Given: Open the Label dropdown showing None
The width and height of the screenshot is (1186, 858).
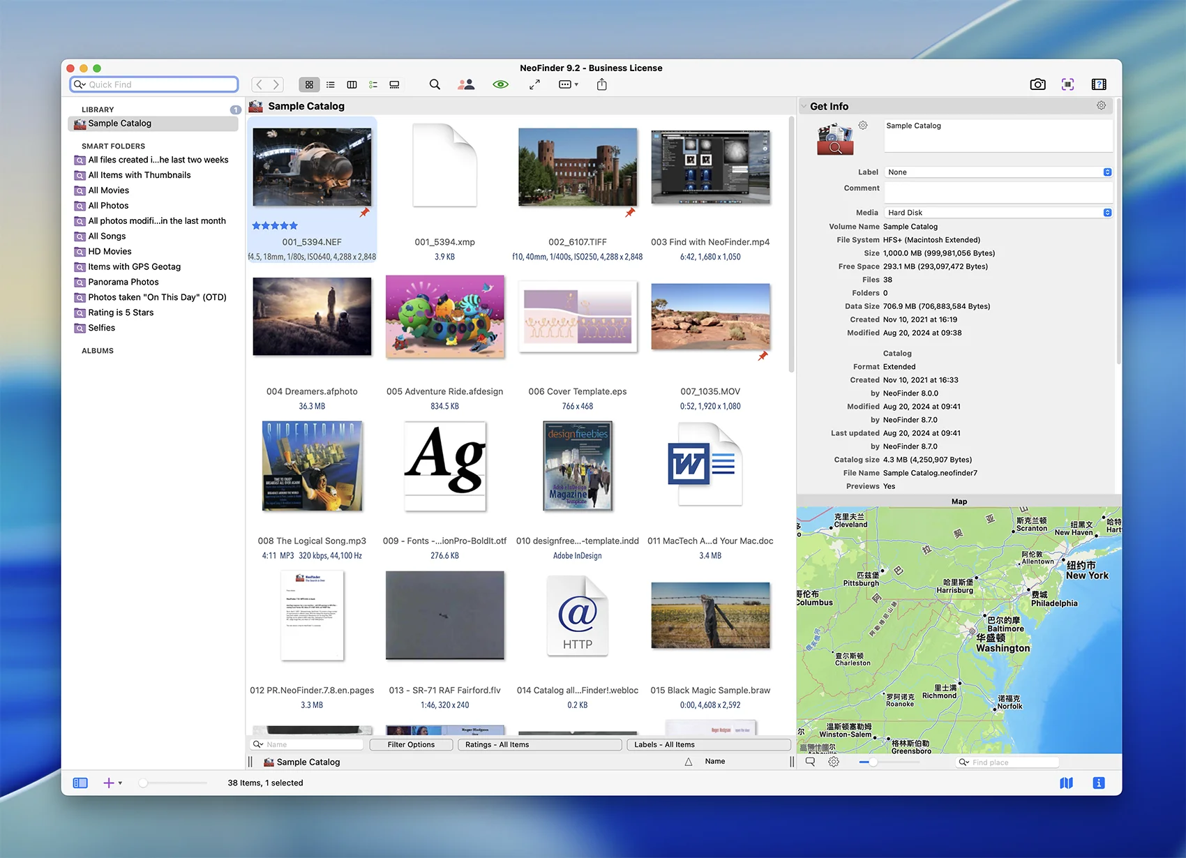Looking at the screenshot, I should [x=998, y=172].
